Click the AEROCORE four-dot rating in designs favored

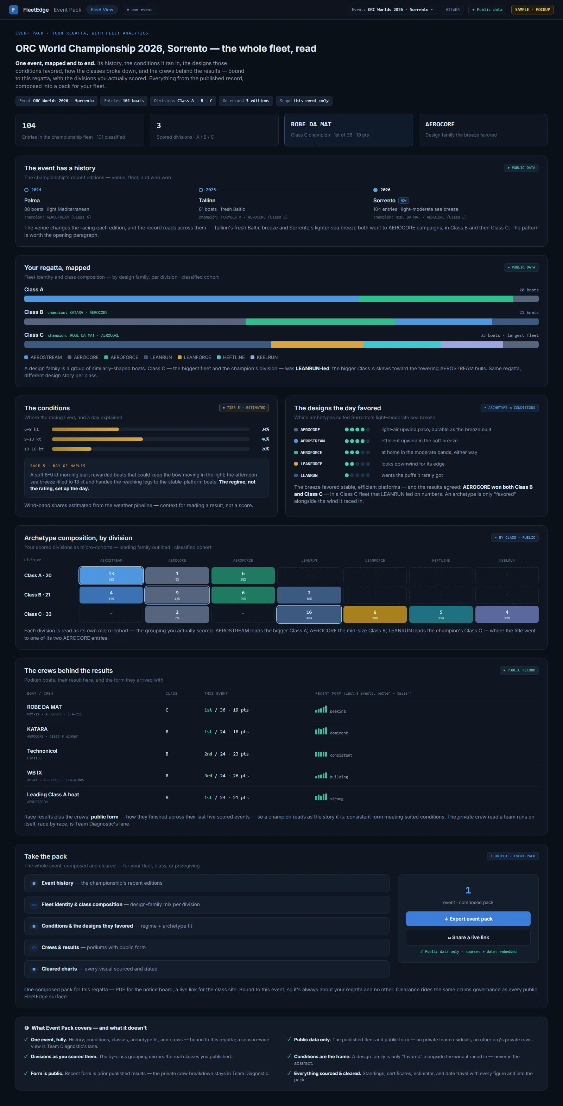tap(357, 429)
